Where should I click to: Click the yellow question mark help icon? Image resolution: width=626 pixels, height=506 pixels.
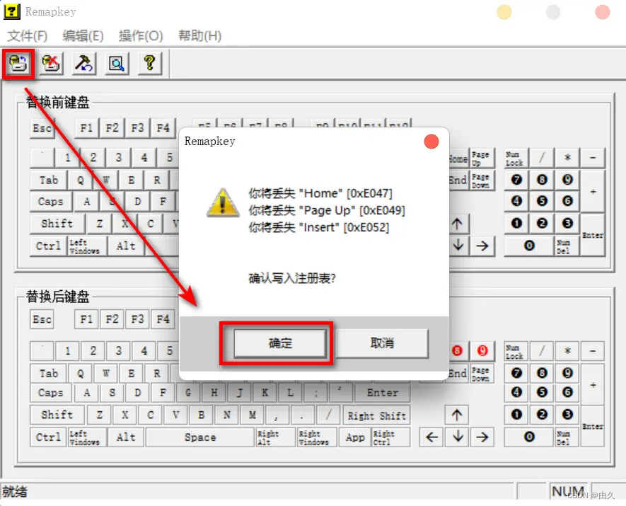pos(150,64)
